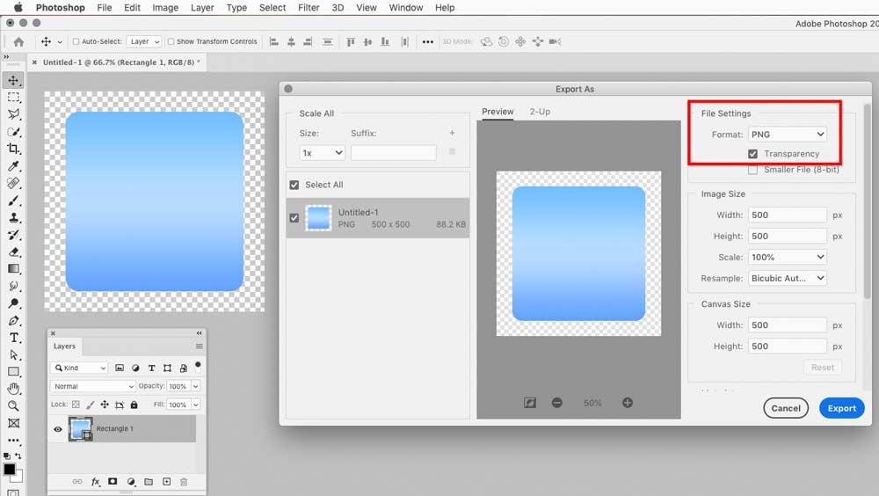Screen dimensions: 879x496
Task: Click Delete layer trash icon
Action: pyautogui.click(x=184, y=481)
